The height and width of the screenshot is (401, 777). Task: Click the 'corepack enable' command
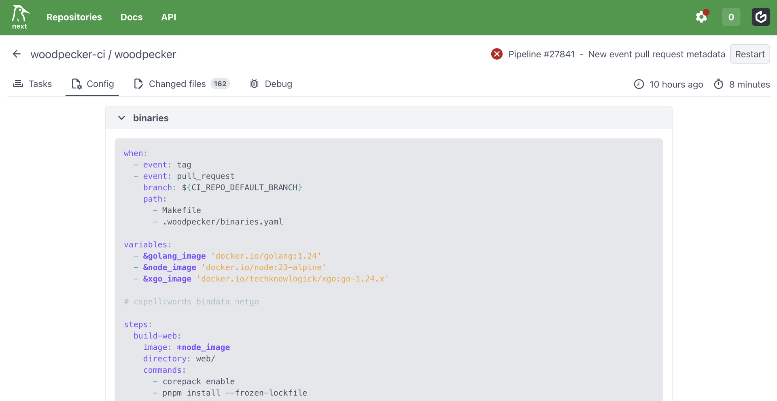click(x=199, y=382)
